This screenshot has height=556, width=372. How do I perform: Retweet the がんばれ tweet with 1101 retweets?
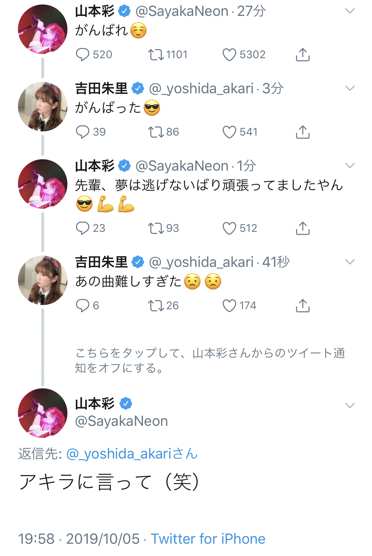156,55
